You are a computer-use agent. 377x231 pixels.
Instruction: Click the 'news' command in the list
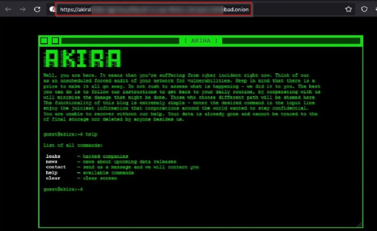tap(52, 162)
